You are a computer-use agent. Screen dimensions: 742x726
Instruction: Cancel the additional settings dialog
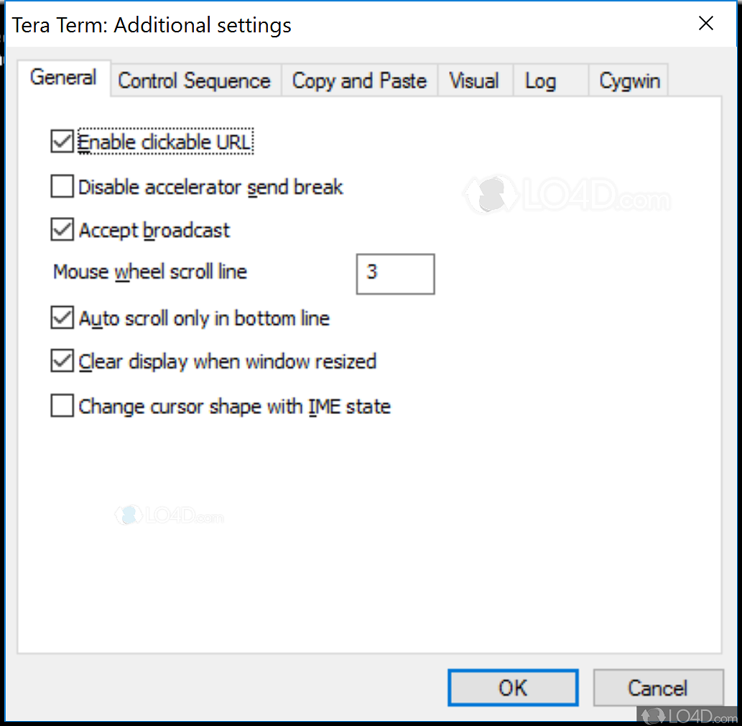pyautogui.click(x=657, y=688)
